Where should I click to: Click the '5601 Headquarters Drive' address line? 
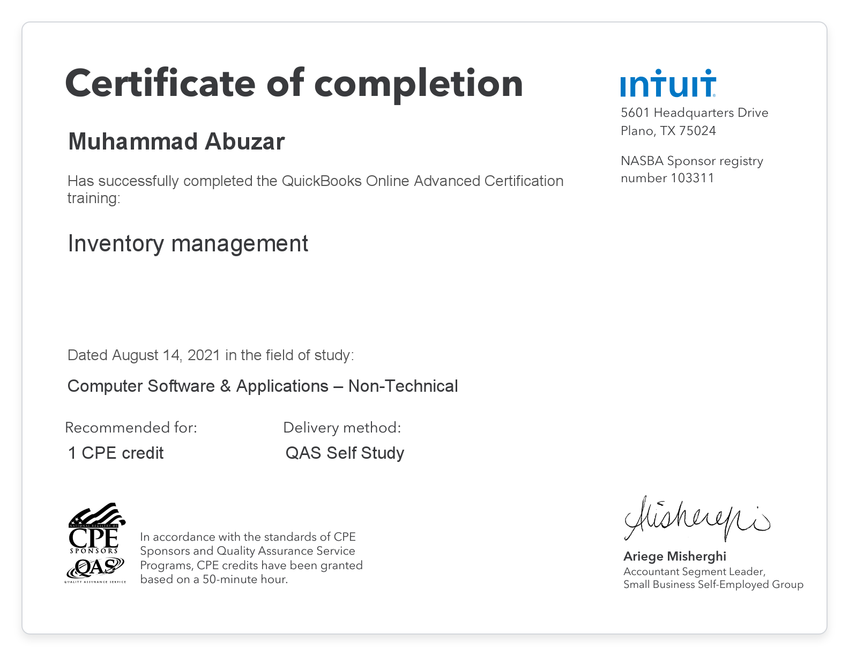[695, 113]
